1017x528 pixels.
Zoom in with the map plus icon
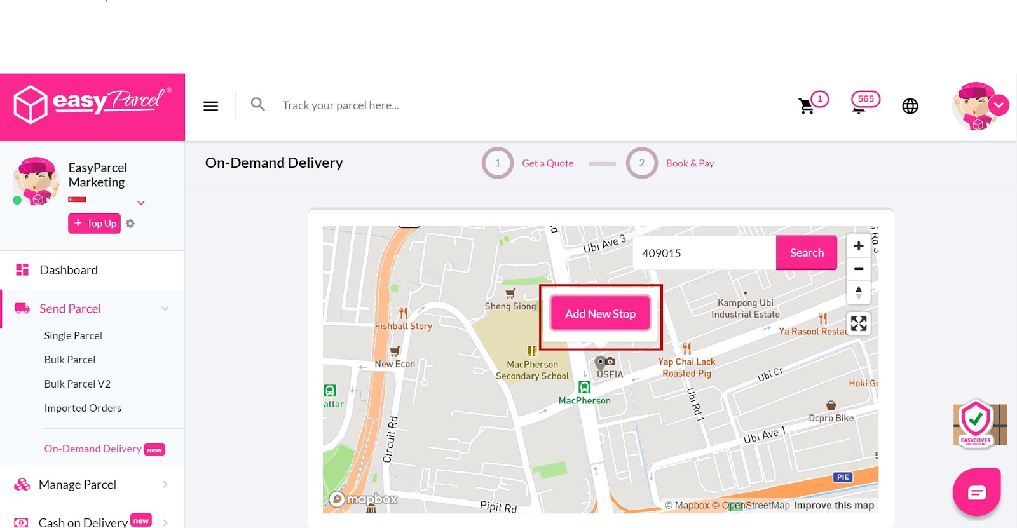(x=858, y=246)
